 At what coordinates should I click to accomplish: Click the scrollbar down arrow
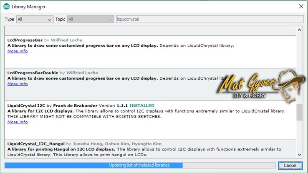pos(299,155)
